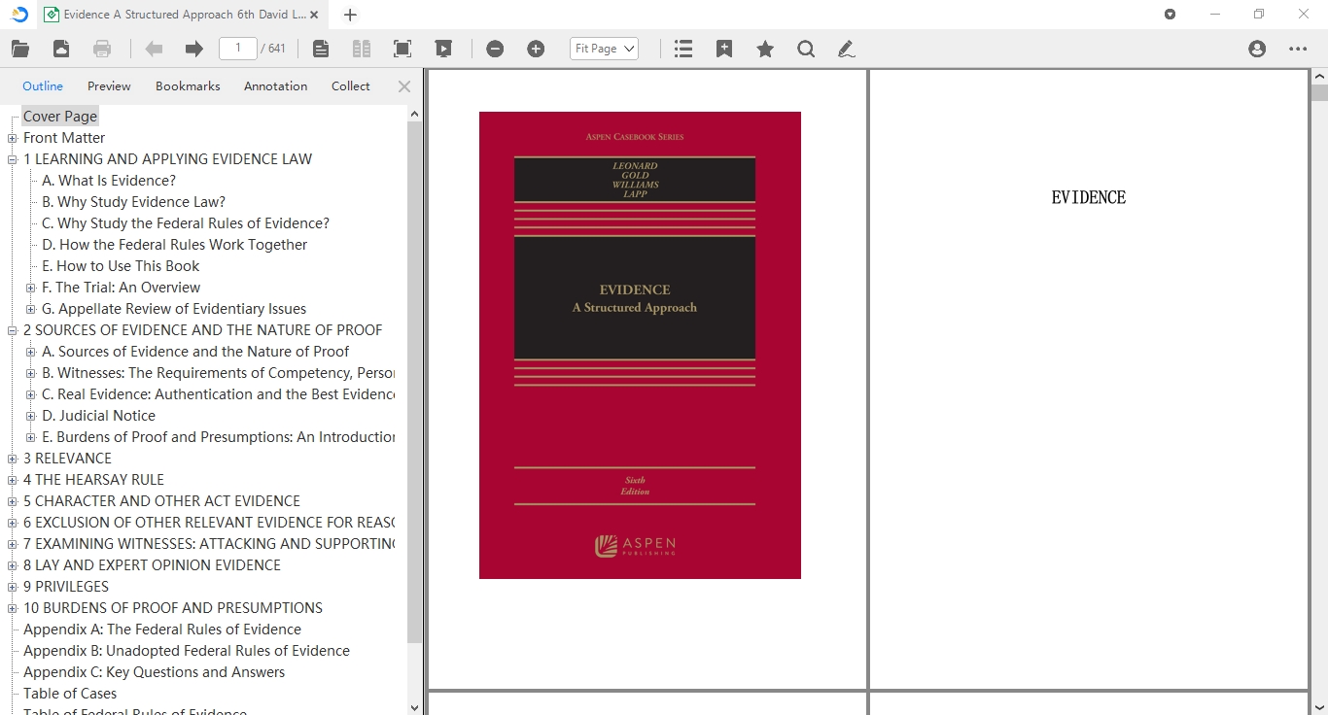Viewport: 1328px width, 715px height.
Task: Collapse chapter 2 Sources of Evidence node
Action: coord(13,330)
